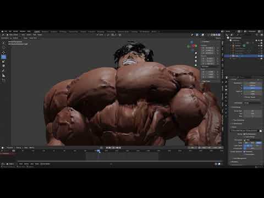This screenshot has width=264, height=198.
Task: Toggle the camera view icon
Action: [196, 61]
